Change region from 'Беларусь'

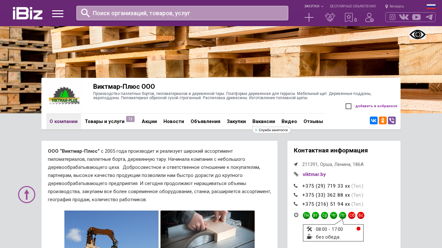click(x=394, y=6)
